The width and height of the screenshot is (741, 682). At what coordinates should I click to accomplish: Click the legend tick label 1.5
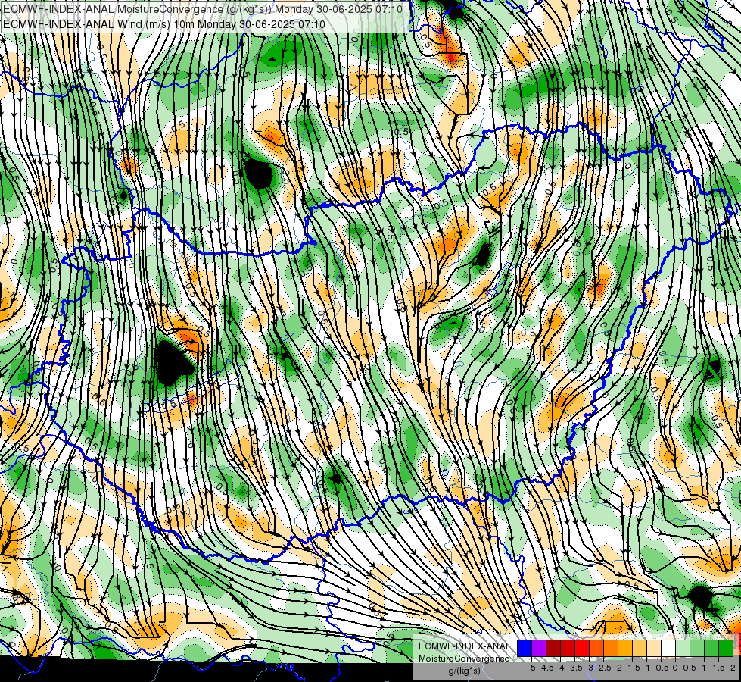pos(719,668)
